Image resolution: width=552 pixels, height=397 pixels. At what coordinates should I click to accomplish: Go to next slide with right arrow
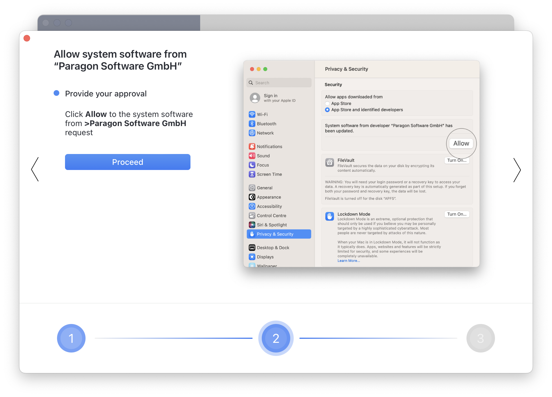pos(517,170)
